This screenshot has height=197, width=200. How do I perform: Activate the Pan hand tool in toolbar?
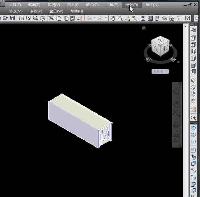point(113,18)
